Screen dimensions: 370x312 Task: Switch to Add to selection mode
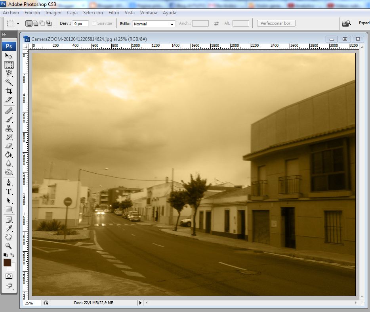(35, 23)
